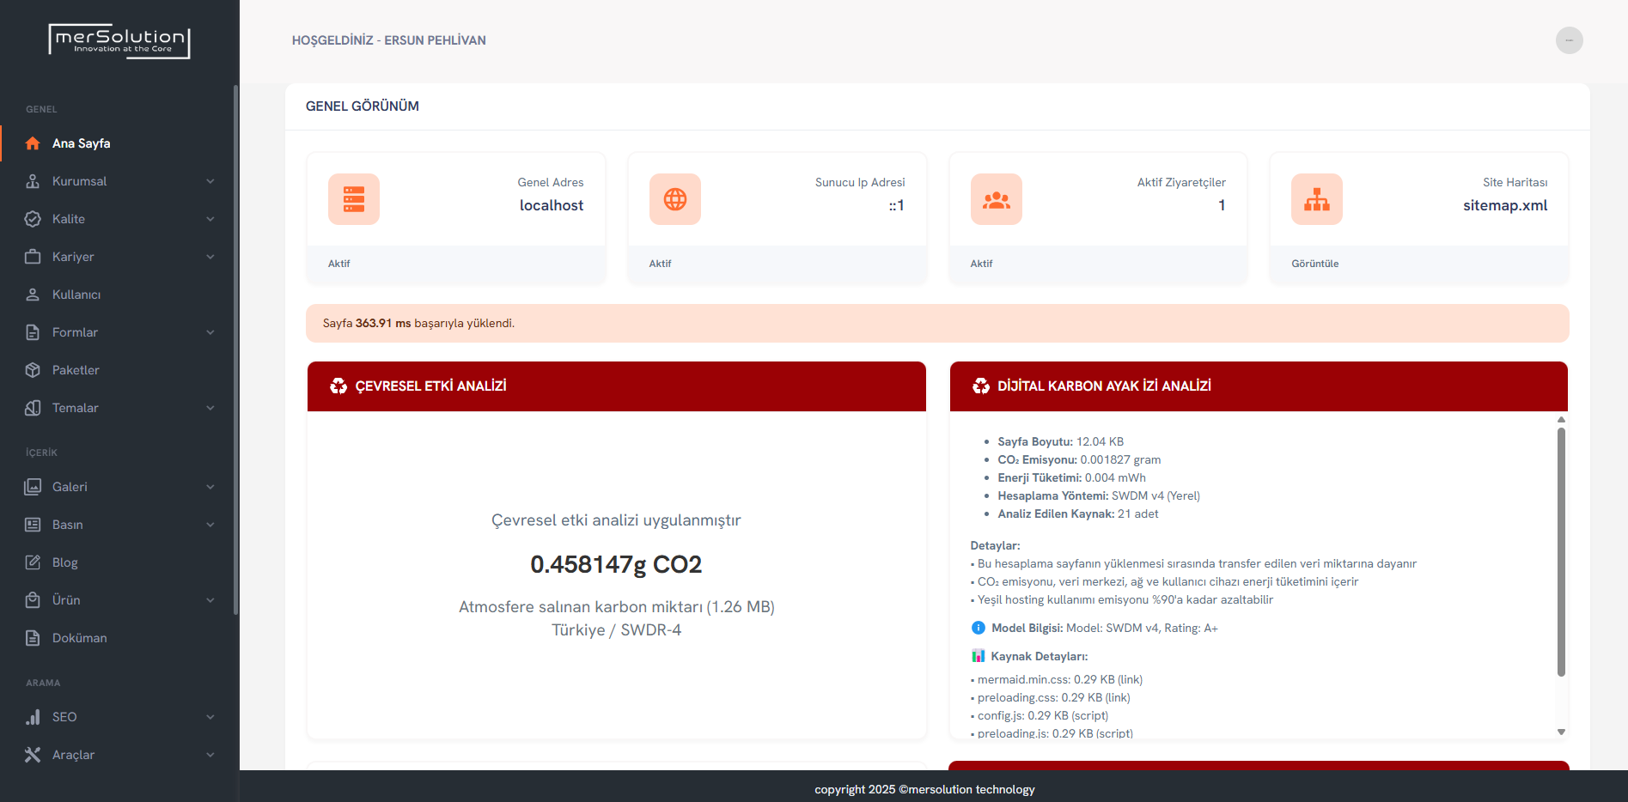This screenshot has height=802, width=1628.
Task: Open the sitemap.xml link
Action: [x=1504, y=205]
